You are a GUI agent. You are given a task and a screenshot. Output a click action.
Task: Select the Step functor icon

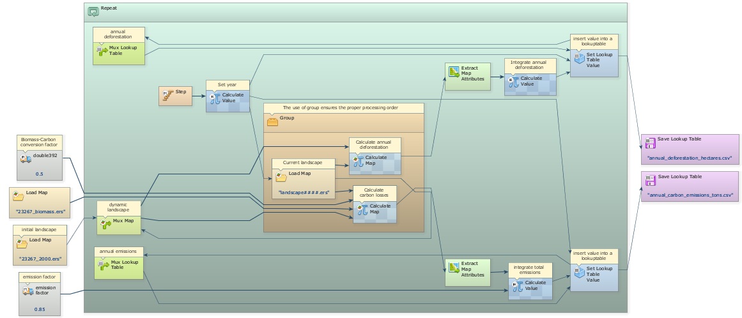point(166,93)
